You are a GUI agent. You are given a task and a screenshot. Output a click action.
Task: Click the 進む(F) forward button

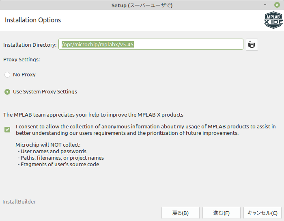point(222,213)
